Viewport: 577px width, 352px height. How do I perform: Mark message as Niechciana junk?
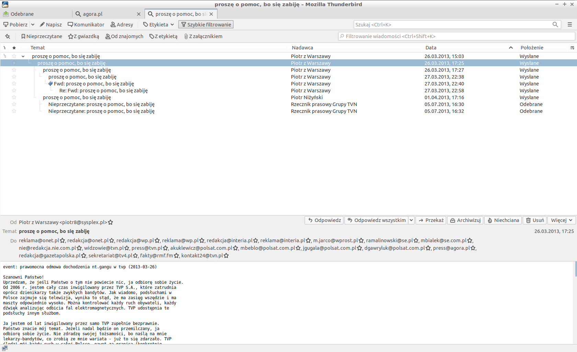[x=503, y=220]
